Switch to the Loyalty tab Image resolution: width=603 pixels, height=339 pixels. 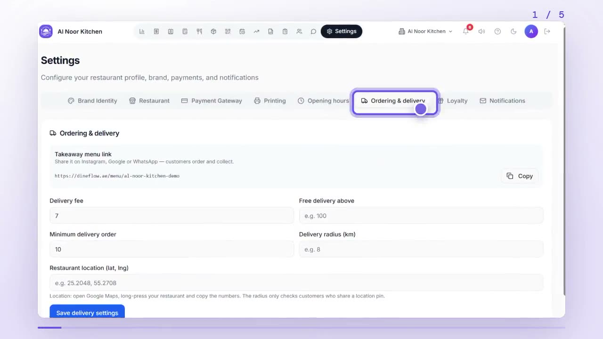pyautogui.click(x=453, y=101)
